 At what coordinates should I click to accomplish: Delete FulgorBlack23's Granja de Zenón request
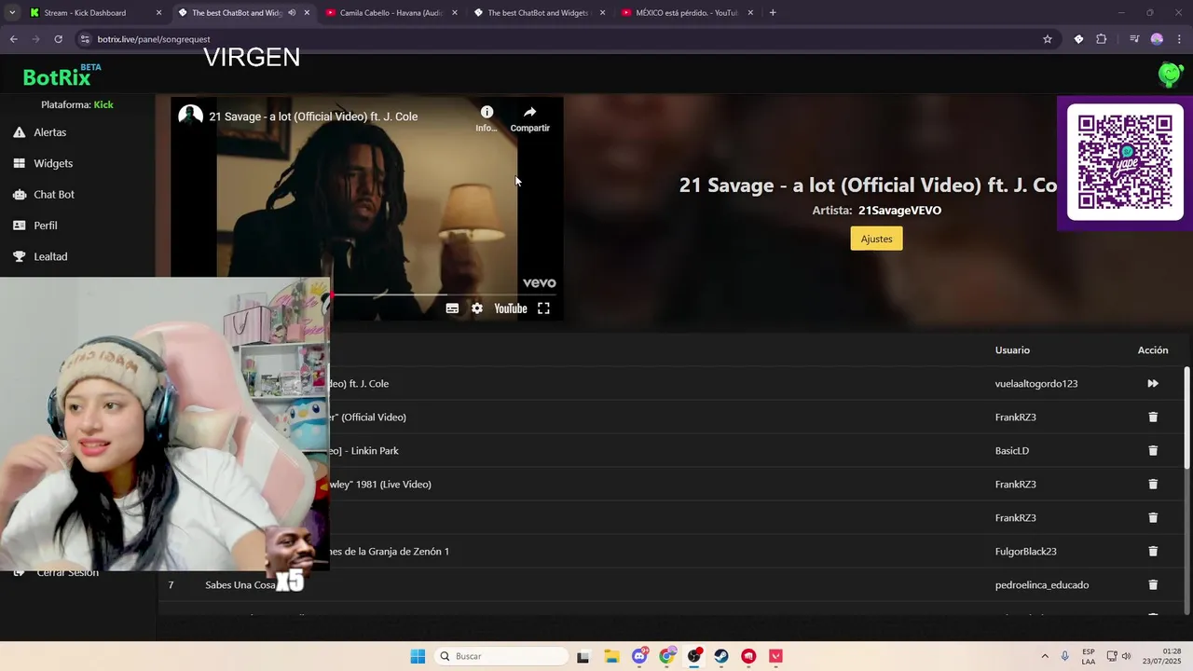point(1153,551)
